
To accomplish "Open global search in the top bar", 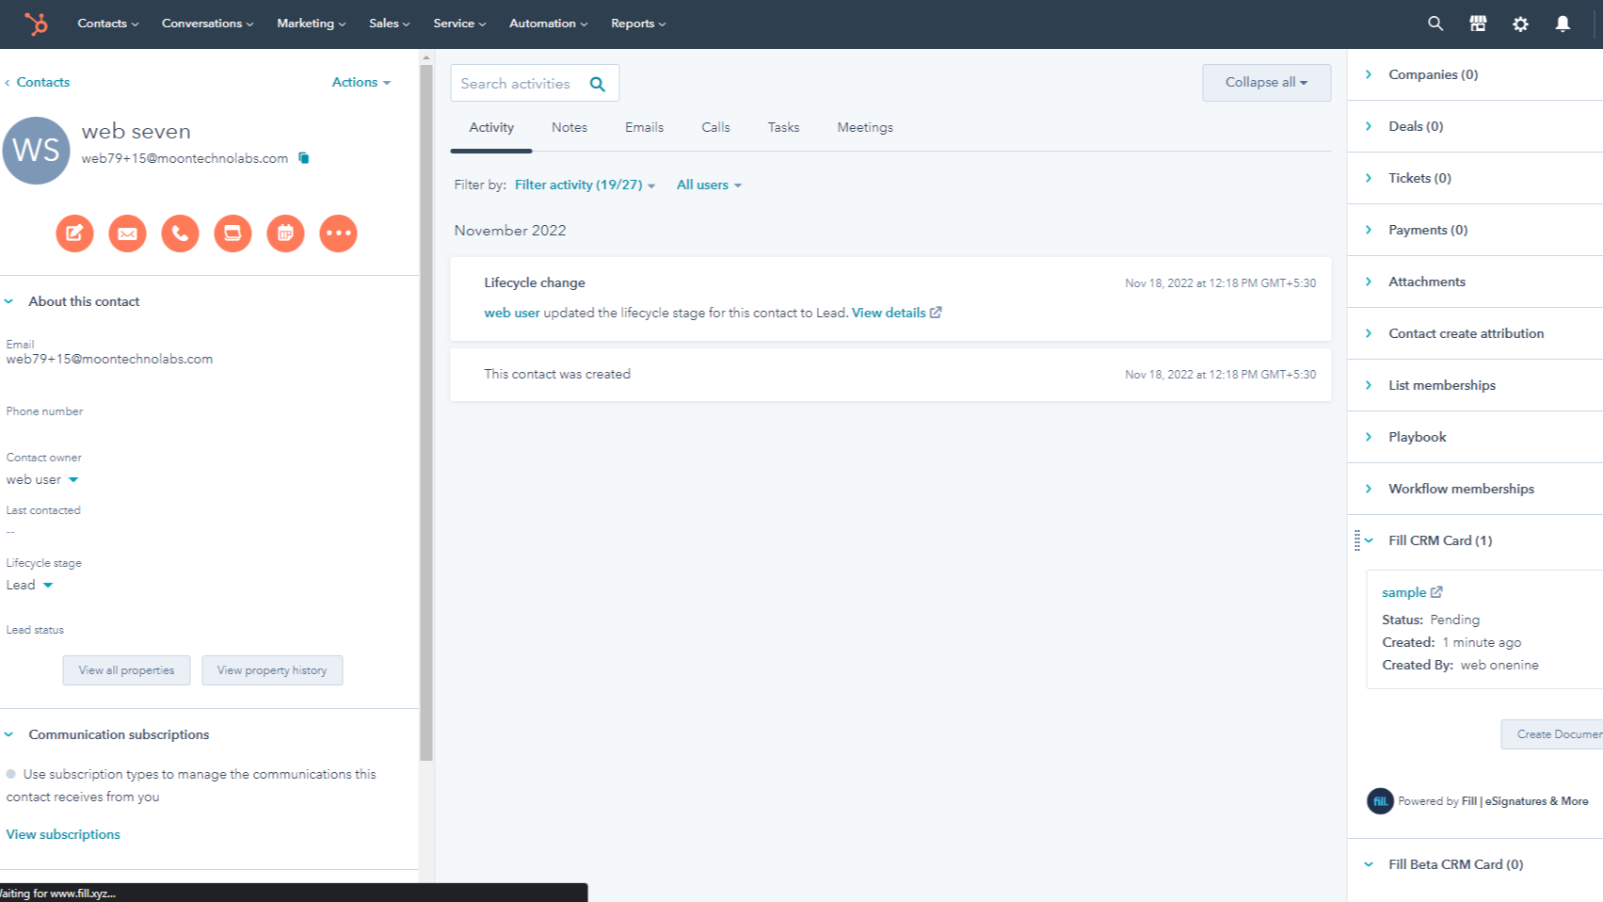I will (1435, 23).
